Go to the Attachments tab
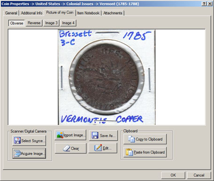Screen dimensions: 214x181 113,13
